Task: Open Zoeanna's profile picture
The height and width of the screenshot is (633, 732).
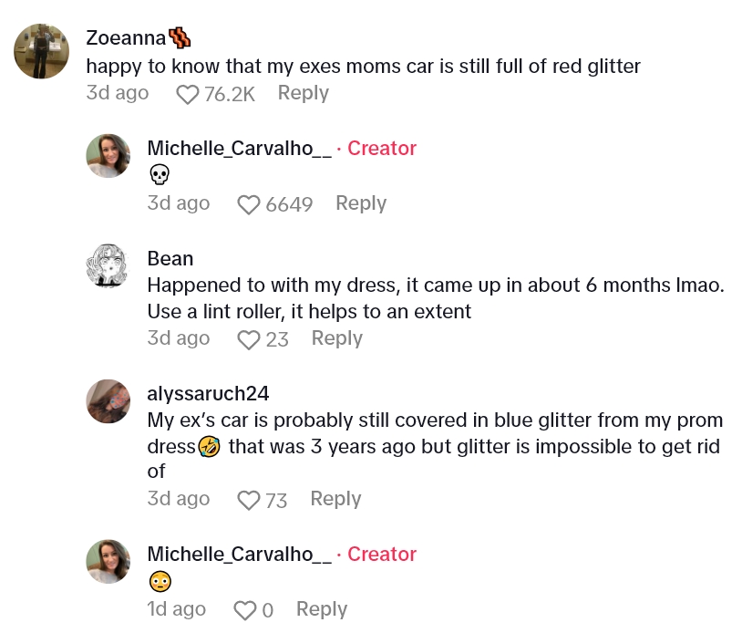Action: pyautogui.click(x=42, y=51)
